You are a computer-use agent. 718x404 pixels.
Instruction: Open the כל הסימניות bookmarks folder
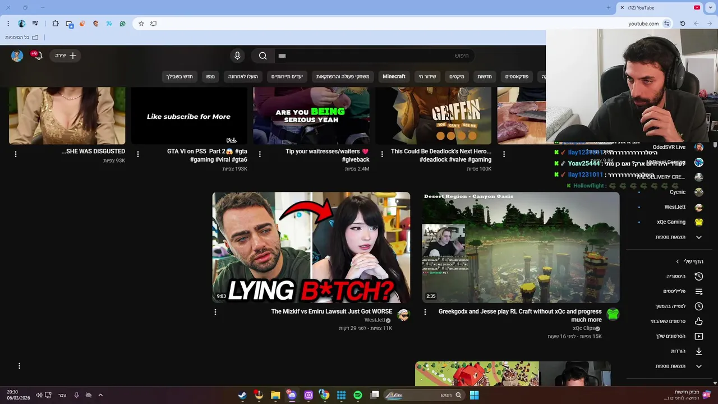point(22,37)
